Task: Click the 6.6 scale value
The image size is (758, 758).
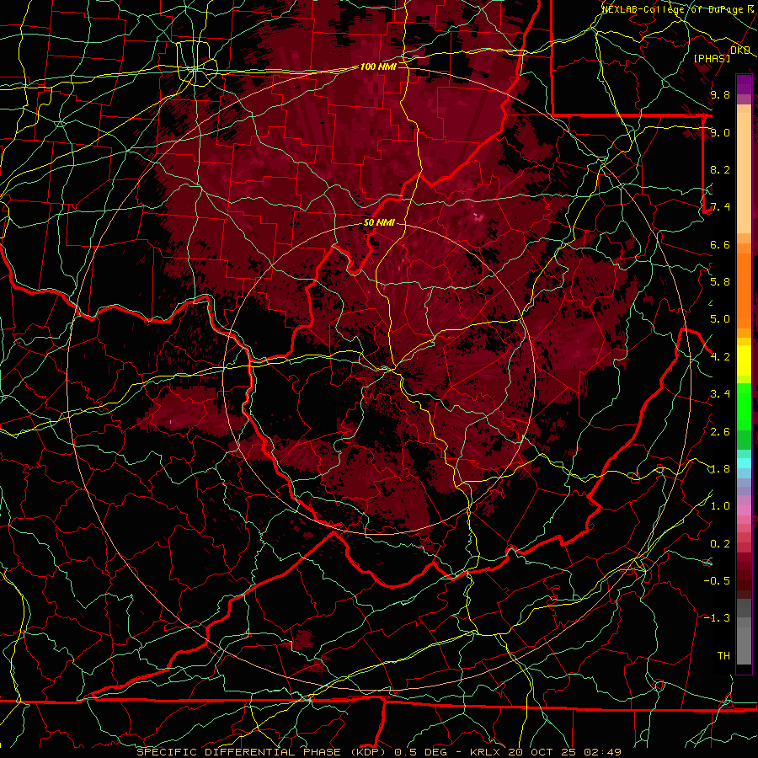Action: [x=720, y=244]
